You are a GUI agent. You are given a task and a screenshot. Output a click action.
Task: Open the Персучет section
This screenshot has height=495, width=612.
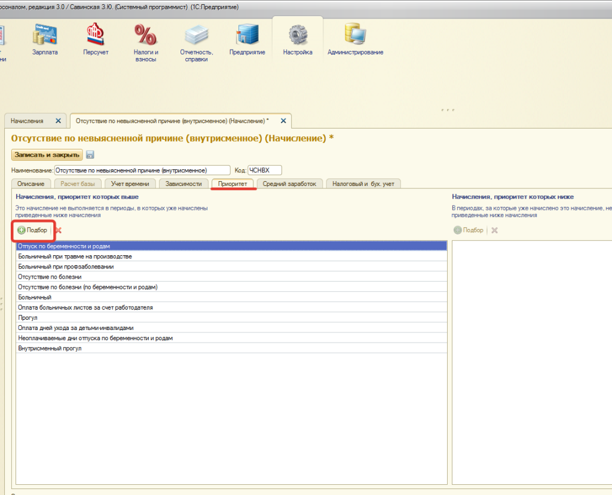96,40
